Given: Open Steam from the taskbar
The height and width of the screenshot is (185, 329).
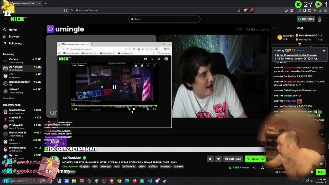Looking at the screenshot, I should [164, 181].
